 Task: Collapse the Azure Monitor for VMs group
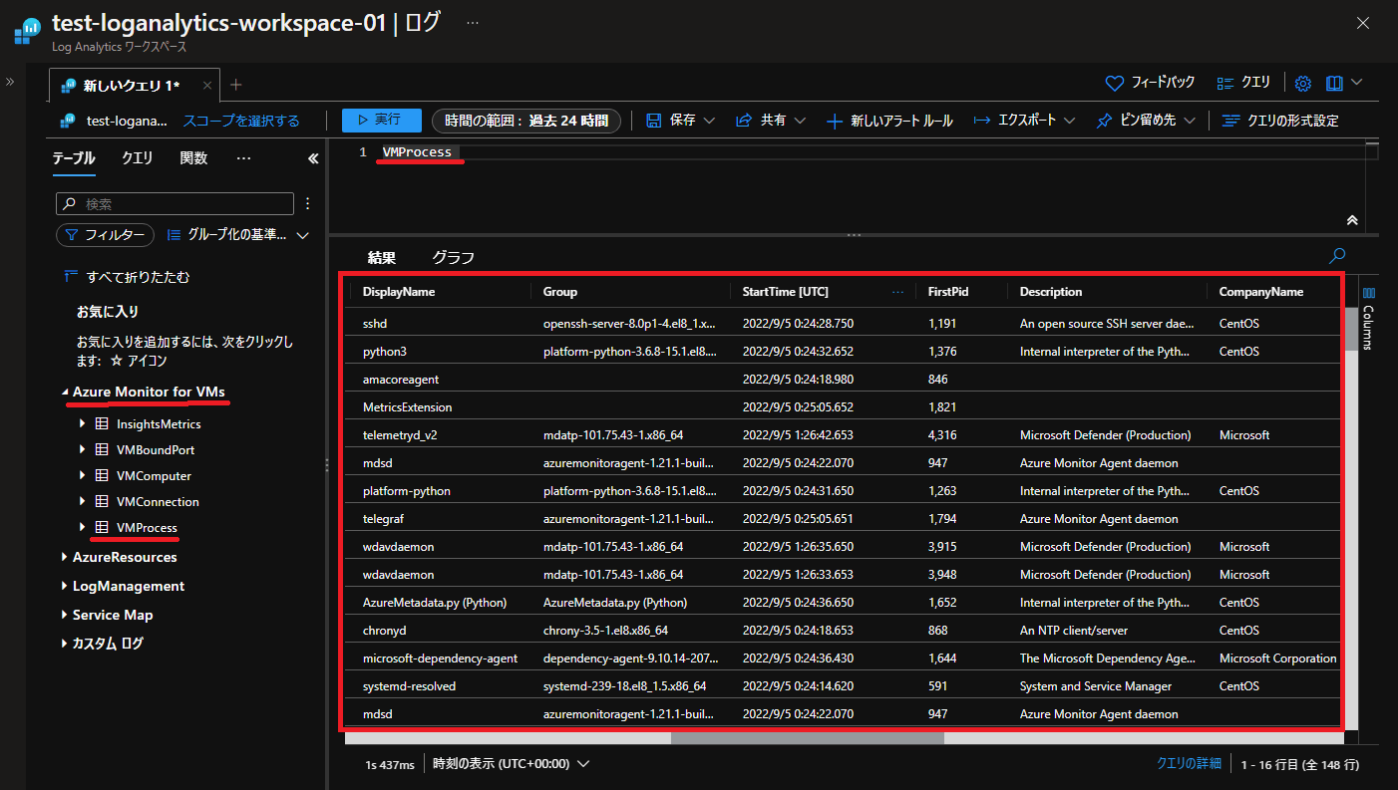pos(65,393)
